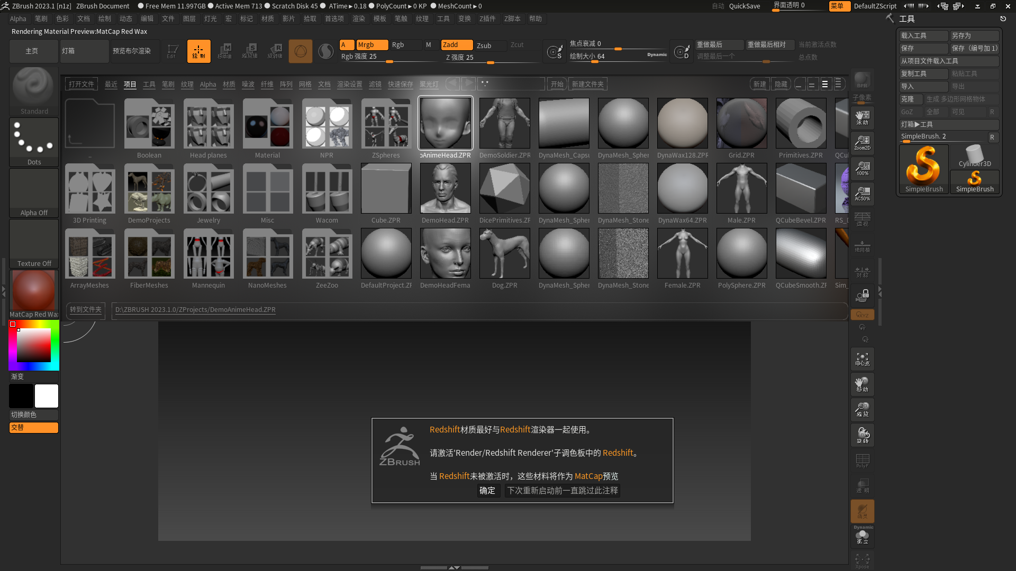Activate the 透视 (perspective) icon
Image resolution: width=1016 pixels, height=571 pixels.
(863, 218)
